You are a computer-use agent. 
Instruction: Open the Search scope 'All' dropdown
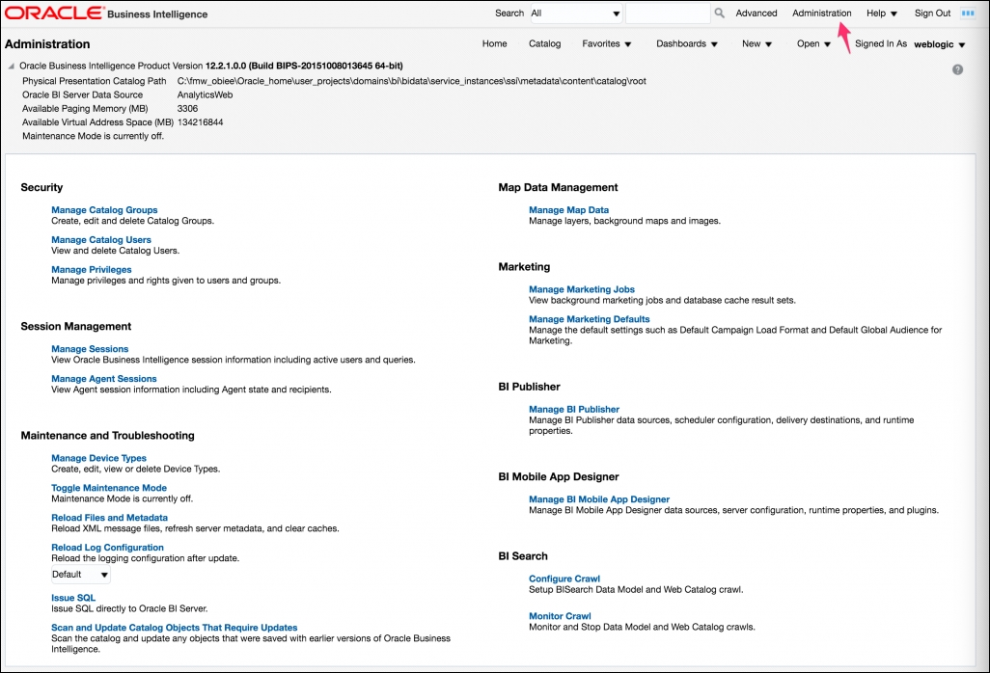[576, 13]
